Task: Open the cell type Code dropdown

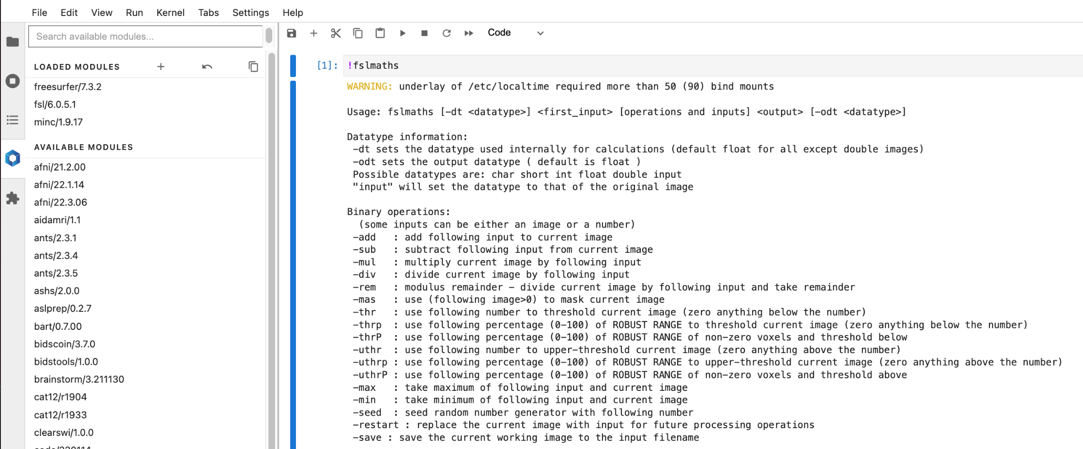Action: (x=515, y=33)
